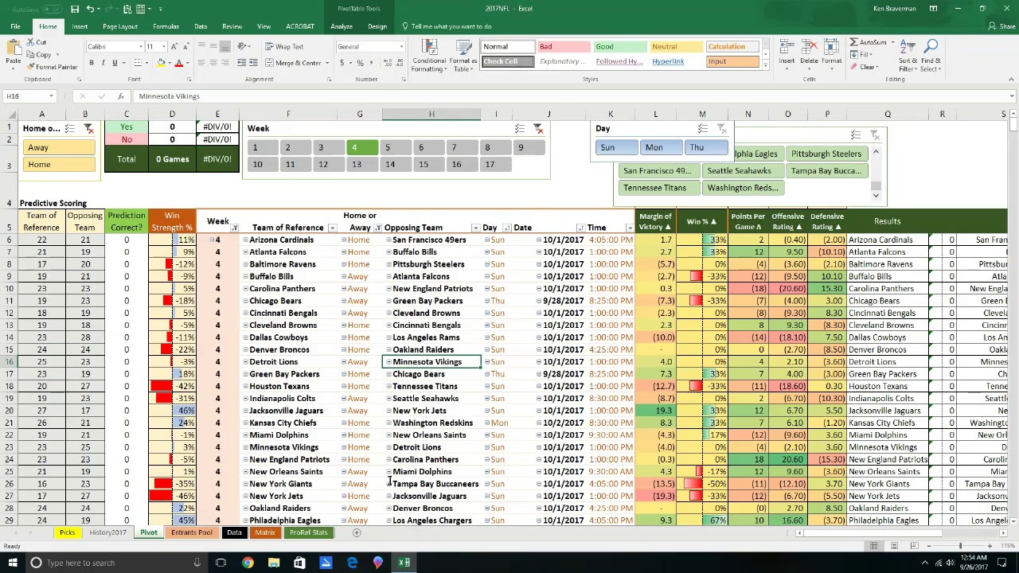Click the Increase Indent icon
The height and width of the screenshot is (573, 1019).
coord(255,63)
